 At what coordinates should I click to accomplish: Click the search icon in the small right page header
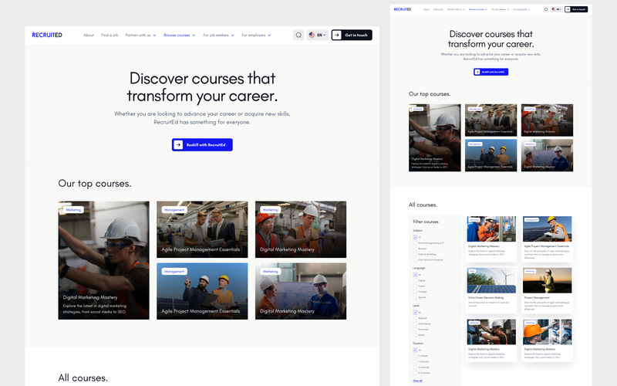click(x=546, y=9)
